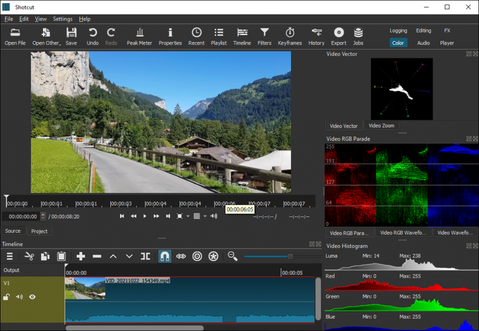The image size is (479, 331).
Task: Open the History panel
Action: (316, 36)
